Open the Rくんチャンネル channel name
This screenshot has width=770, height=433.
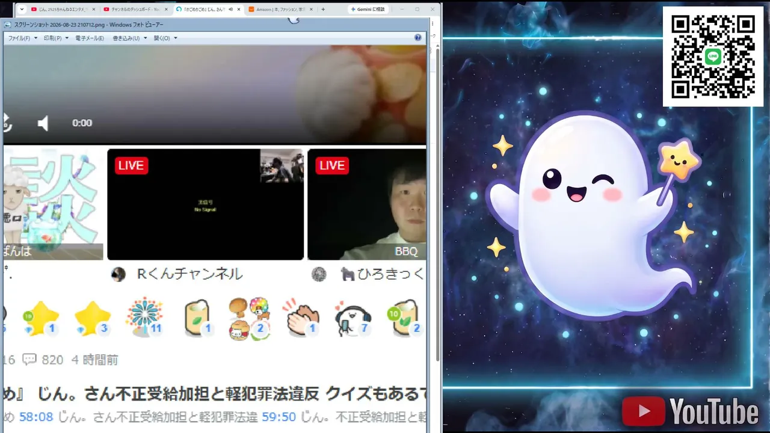tap(189, 274)
